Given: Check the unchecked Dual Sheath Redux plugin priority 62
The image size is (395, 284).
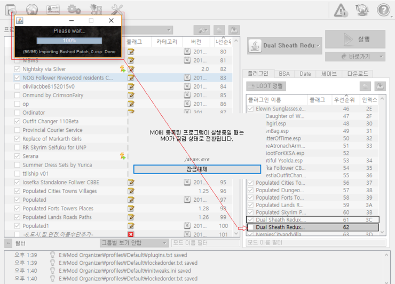Looking at the screenshot, I should coord(250,227).
